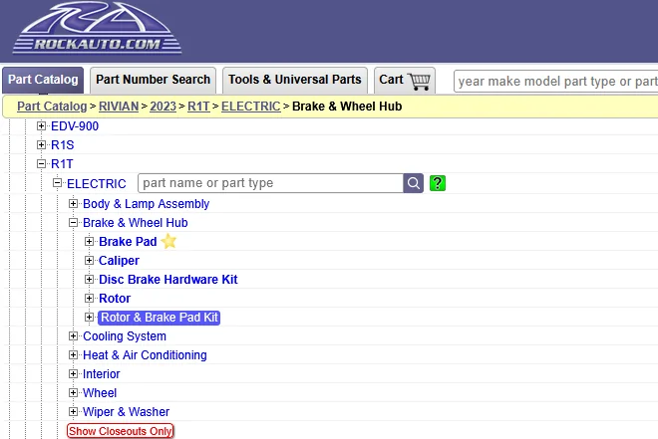Image resolution: width=658 pixels, height=439 pixels.
Task: Open highlighted Rotor & Brake Pad Kit
Action: click(160, 318)
